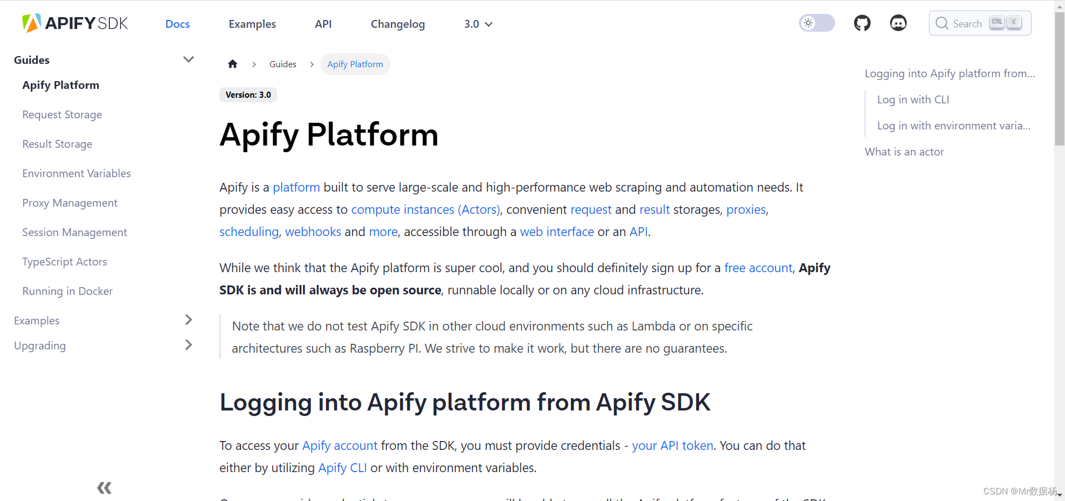Screen dimensions: 1065x501
Task: Toggle dark and light mode switch
Action: (817, 23)
